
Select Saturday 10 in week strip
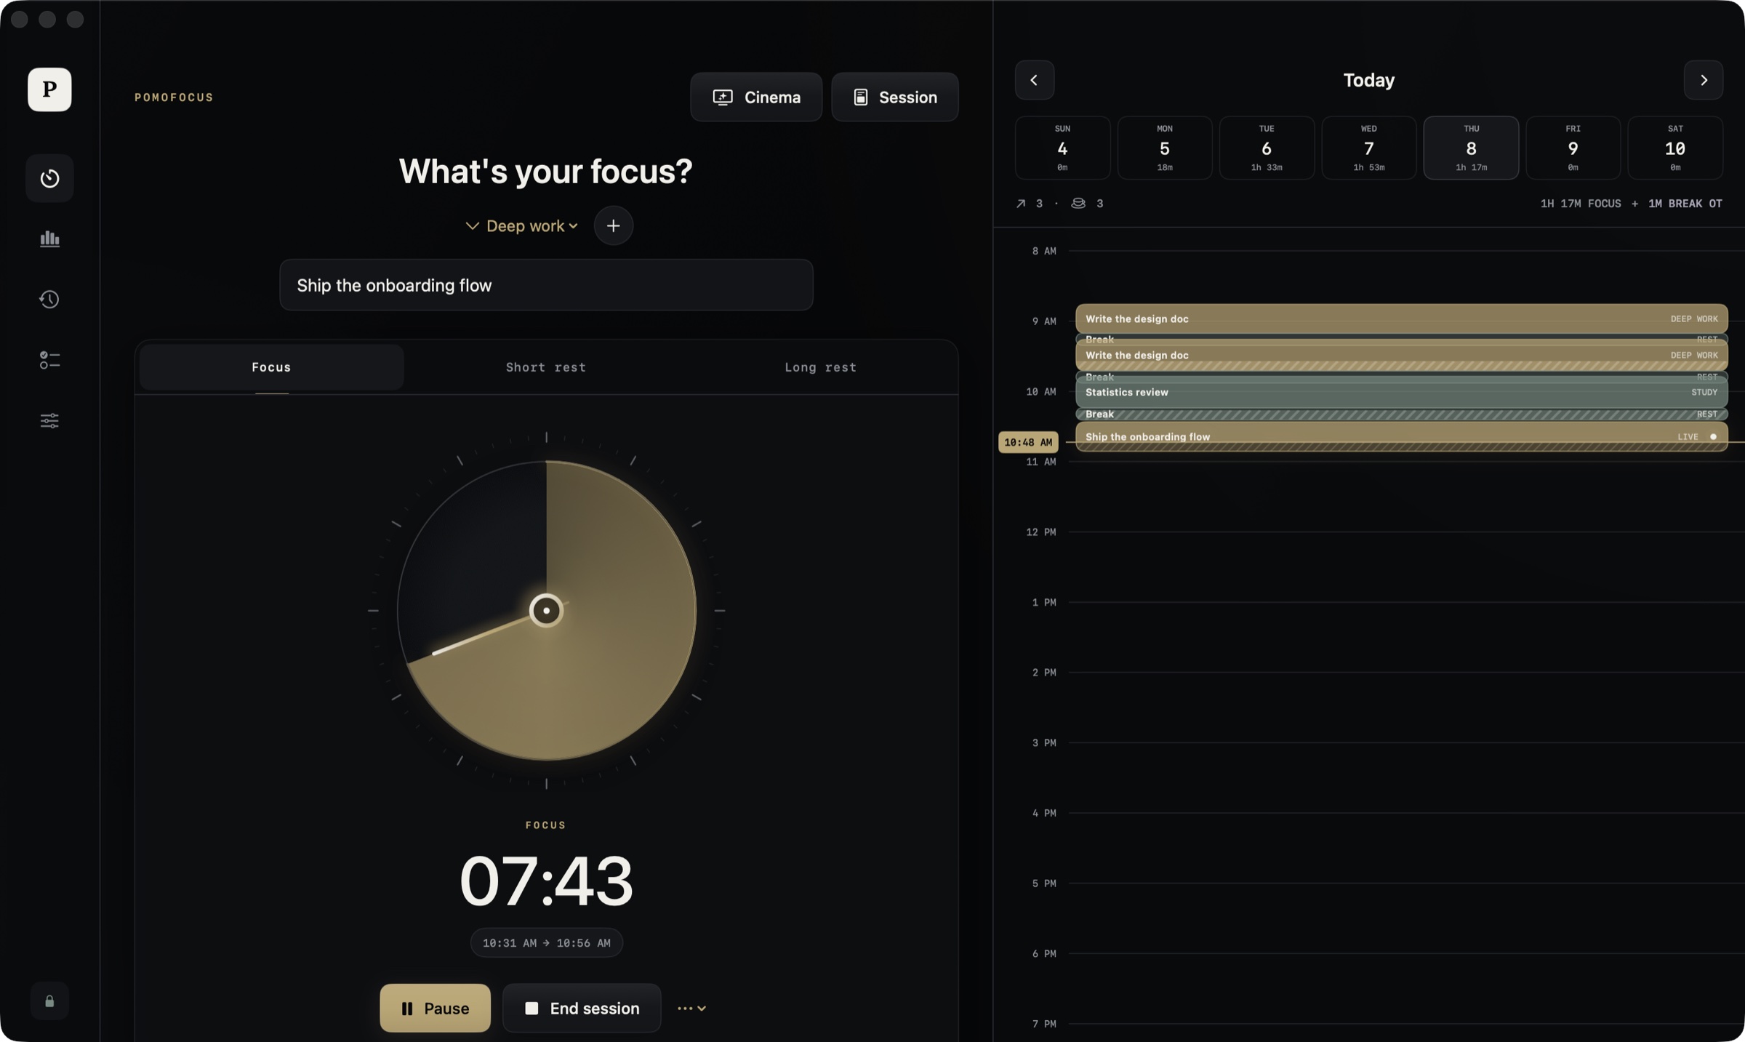(1675, 148)
